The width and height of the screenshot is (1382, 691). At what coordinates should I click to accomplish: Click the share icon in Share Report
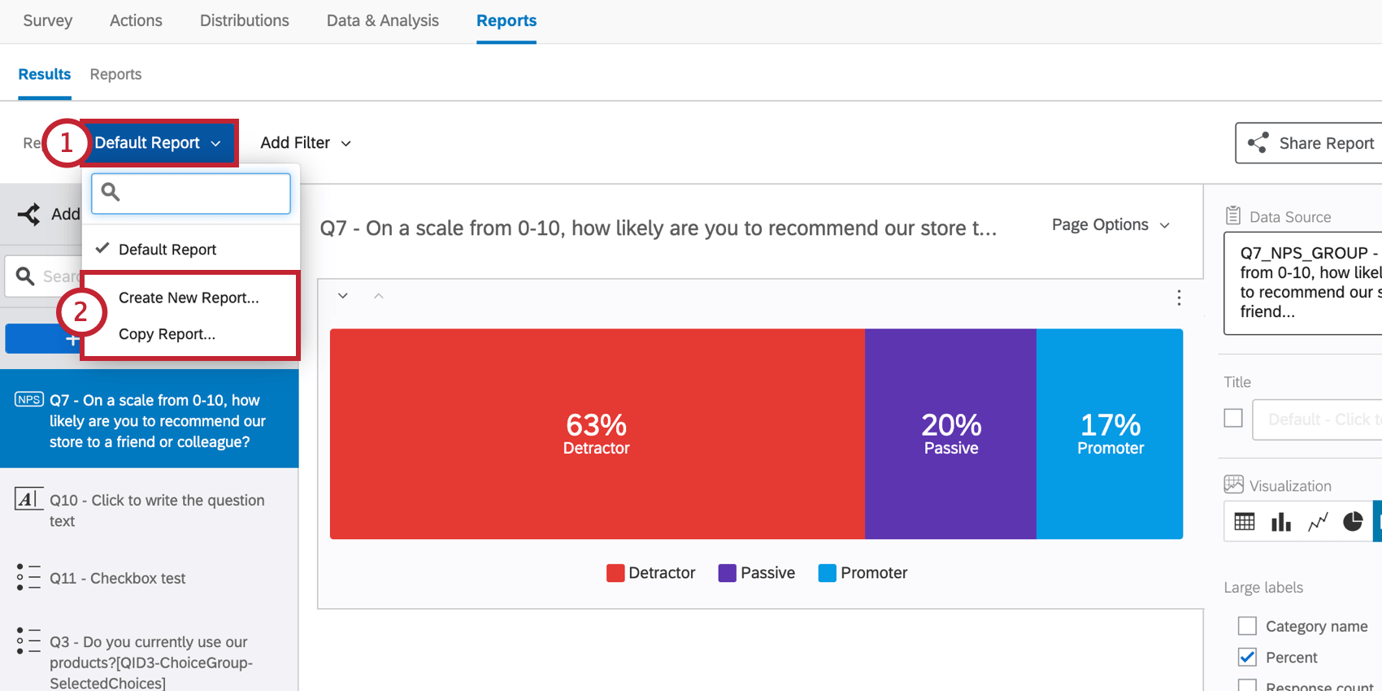click(1258, 143)
